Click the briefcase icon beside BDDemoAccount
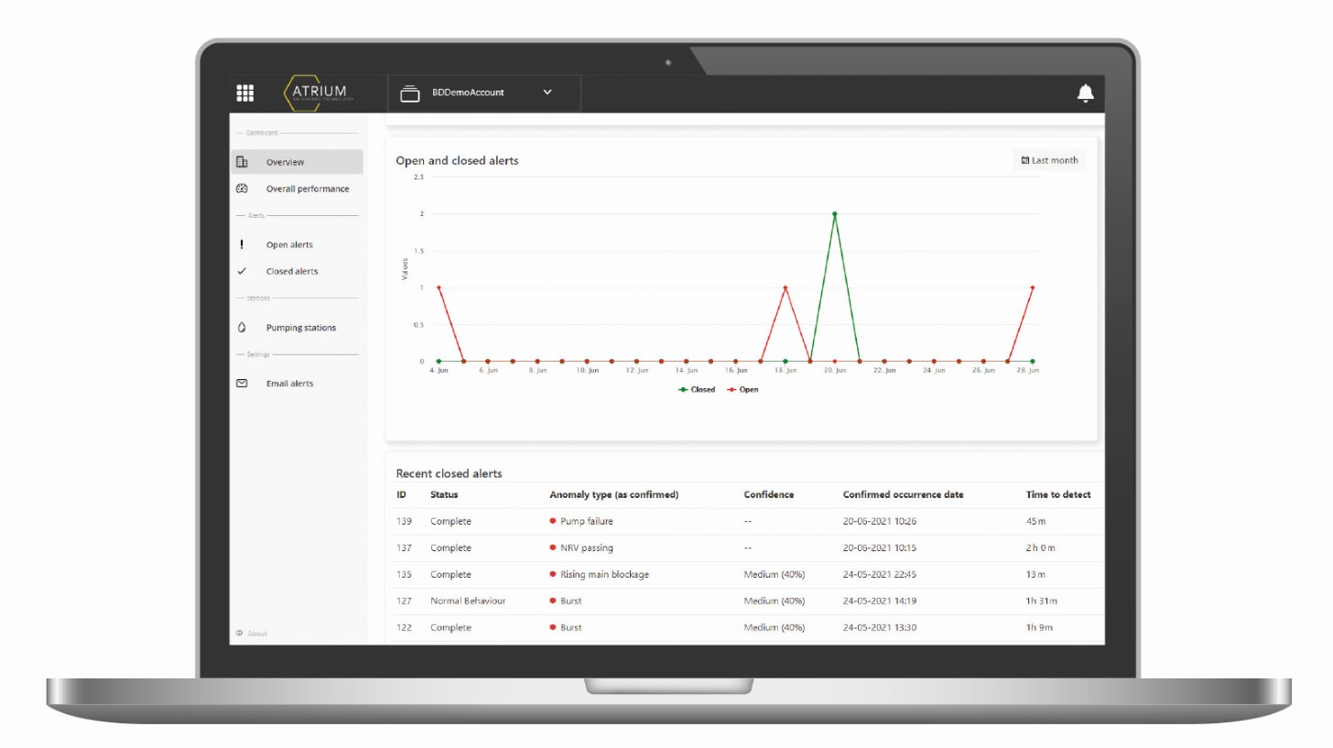The width and height of the screenshot is (1333, 748). [x=409, y=92]
